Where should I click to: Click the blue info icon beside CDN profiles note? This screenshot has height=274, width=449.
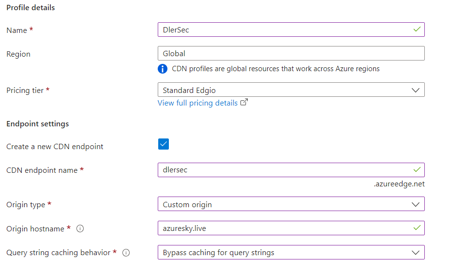[x=163, y=69]
